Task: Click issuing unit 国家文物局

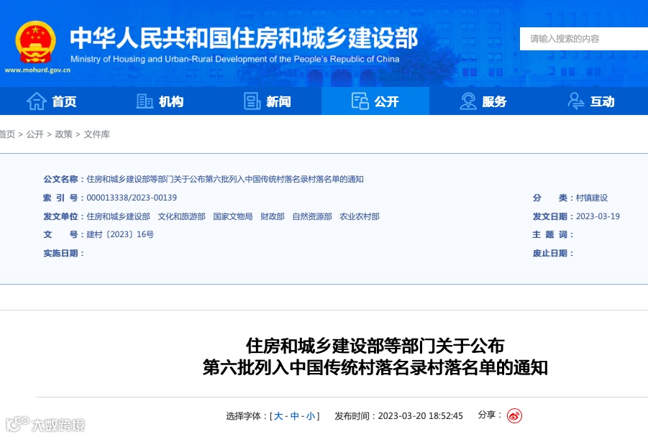Action: [x=233, y=216]
